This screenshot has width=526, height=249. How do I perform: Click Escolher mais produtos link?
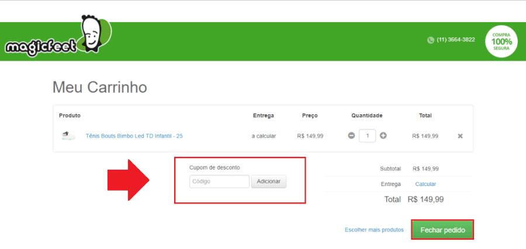point(374,230)
